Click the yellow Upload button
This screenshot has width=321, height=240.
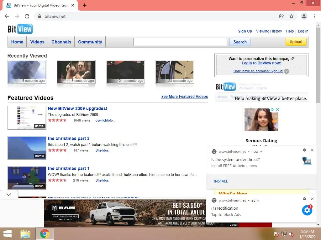[x=296, y=42]
